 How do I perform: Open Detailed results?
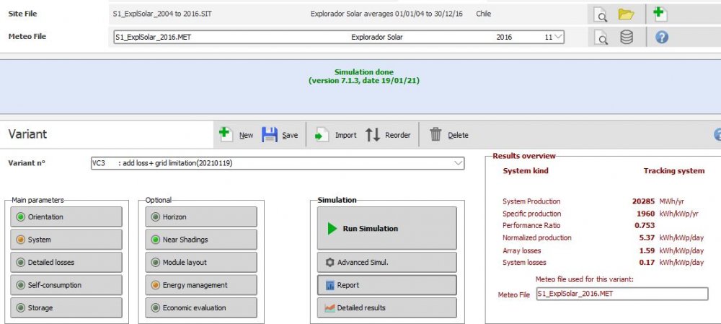386,308
